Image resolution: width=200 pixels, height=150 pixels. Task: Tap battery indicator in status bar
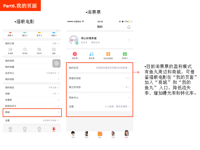(x=130, y=22)
